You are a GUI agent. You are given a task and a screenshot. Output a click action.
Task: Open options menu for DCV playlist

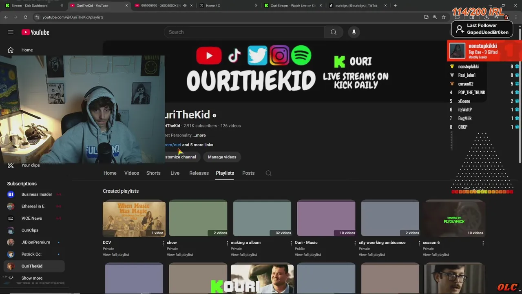point(163,243)
